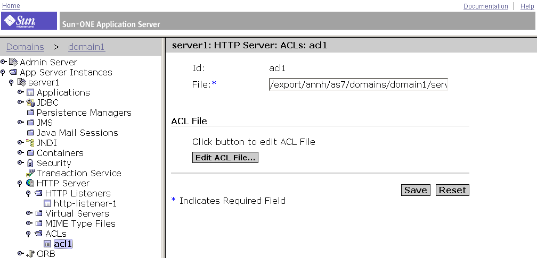Go to the Domains breadcrumb link

[x=26, y=47]
